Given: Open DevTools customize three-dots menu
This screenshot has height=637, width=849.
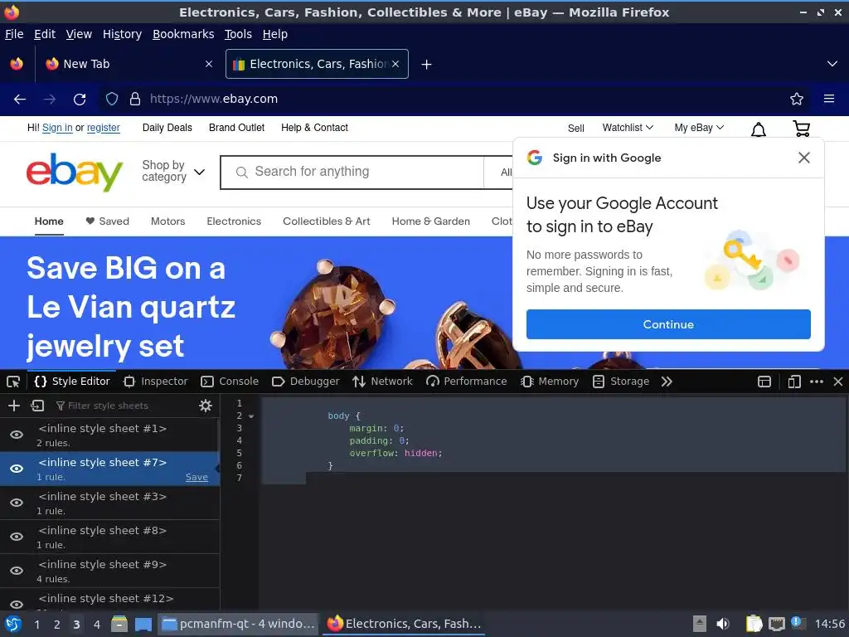Looking at the screenshot, I should coord(817,382).
